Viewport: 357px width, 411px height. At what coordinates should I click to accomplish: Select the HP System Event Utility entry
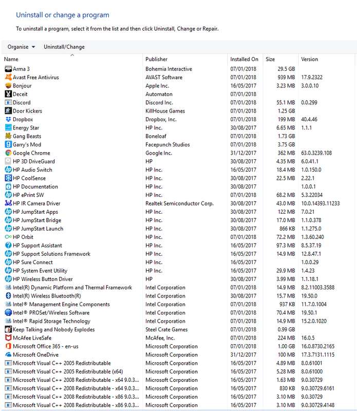[x=178, y=271]
